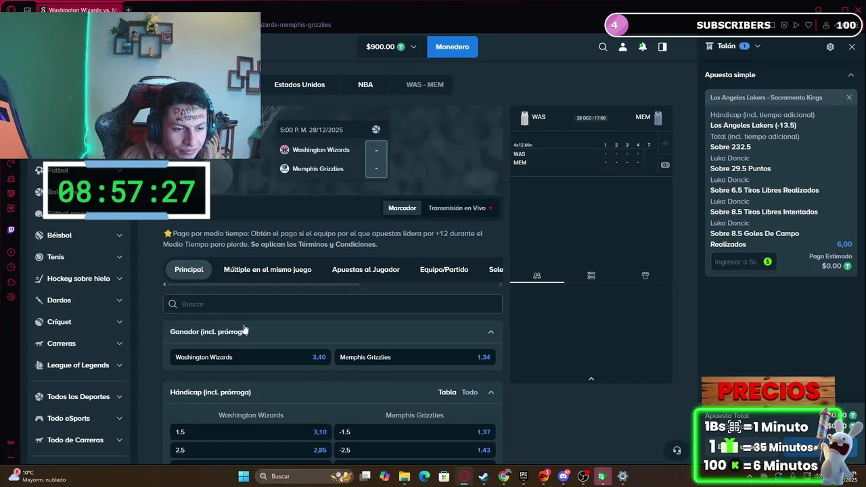
Task: Collapse the Ganador (incl. prórroga) market
Action: [491, 332]
